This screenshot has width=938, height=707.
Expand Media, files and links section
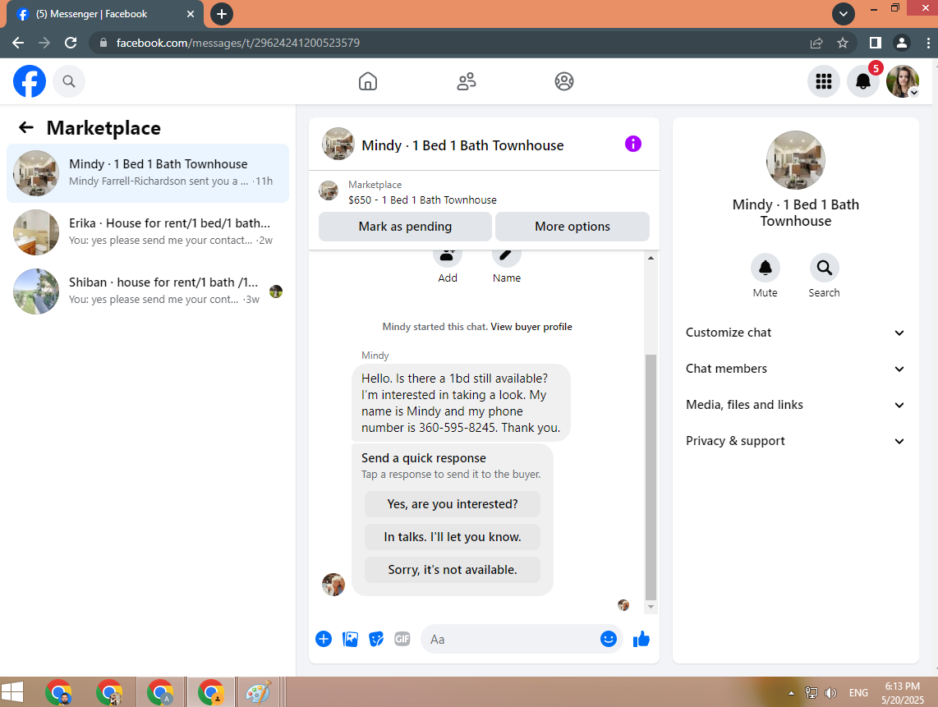pyautogui.click(x=795, y=405)
